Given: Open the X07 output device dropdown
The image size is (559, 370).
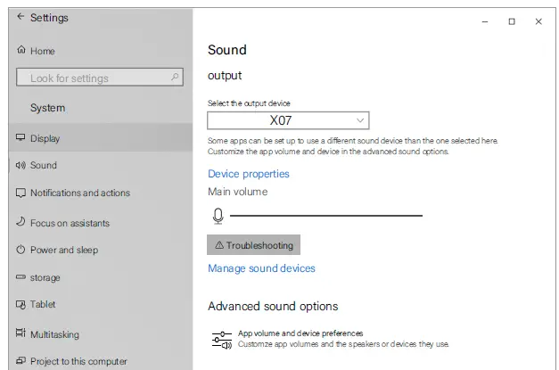Looking at the screenshot, I should 288,119.
